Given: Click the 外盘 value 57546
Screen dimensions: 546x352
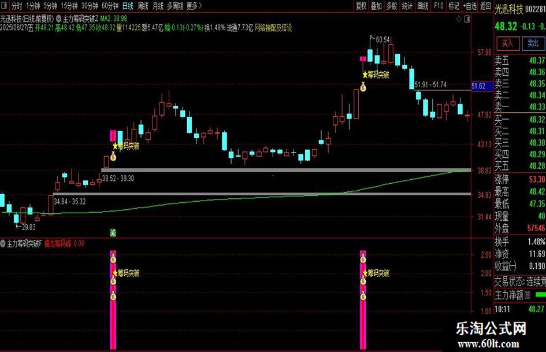Looking at the screenshot, I should click(x=536, y=228).
